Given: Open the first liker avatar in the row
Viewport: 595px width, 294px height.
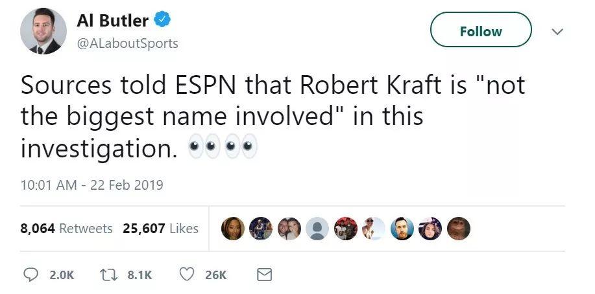Looking at the screenshot, I should [232, 228].
